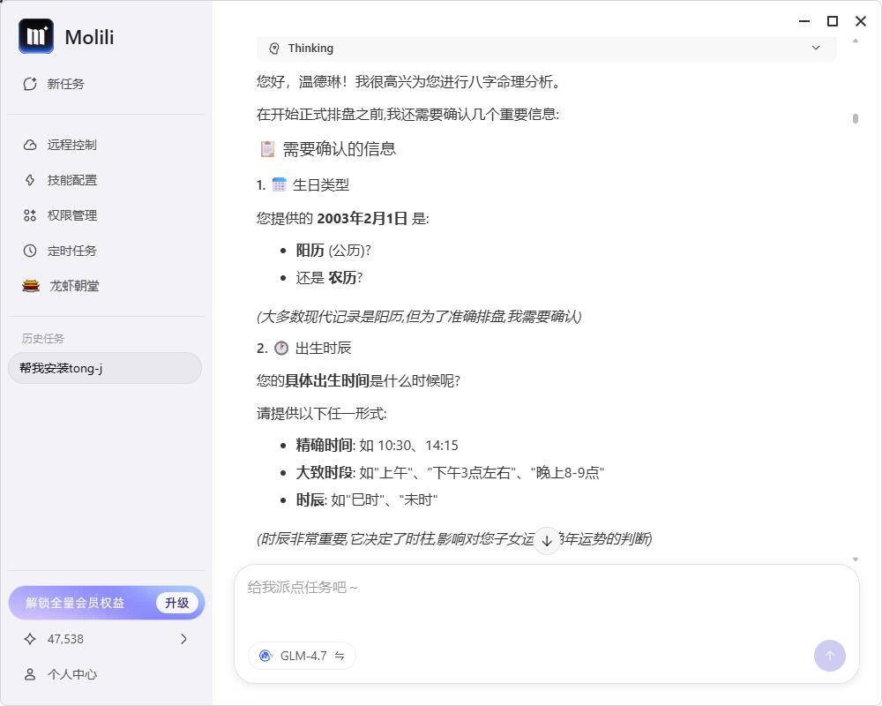Select history task 帮我安装tong-j
Image resolution: width=882 pixels, height=706 pixels.
pyautogui.click(x=104, y=368)
